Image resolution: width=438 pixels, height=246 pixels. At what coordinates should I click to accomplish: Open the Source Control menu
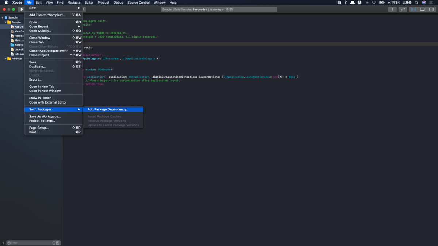click(x=138, y=3)
